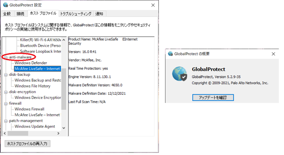Select Bluetooth Device (Personal) entry
The height and width of the screenshot is (155, 284).
tap(40, 46)
